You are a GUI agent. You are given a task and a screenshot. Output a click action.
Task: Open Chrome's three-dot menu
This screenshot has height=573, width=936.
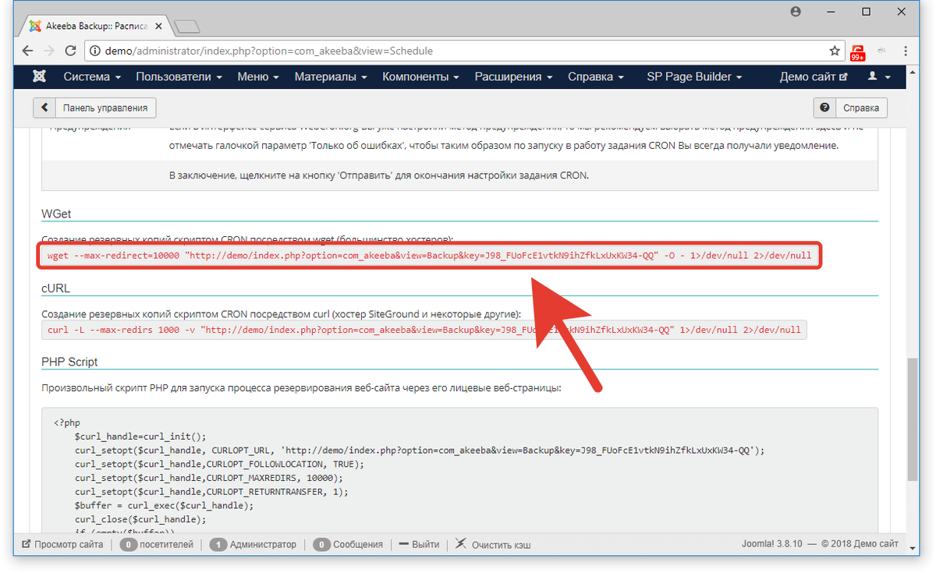coord(906,51)
